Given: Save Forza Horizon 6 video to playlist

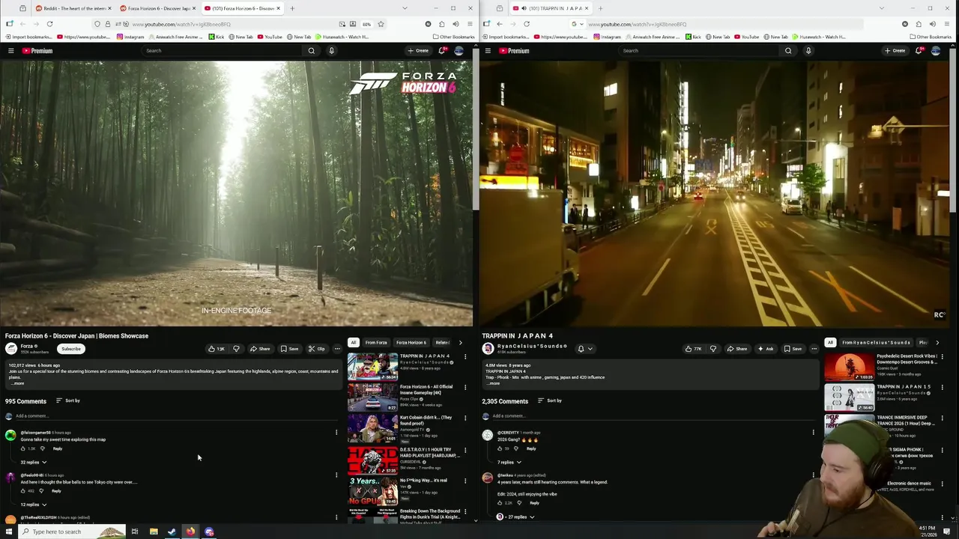Looking at the screenshot, I should point(289,349).
